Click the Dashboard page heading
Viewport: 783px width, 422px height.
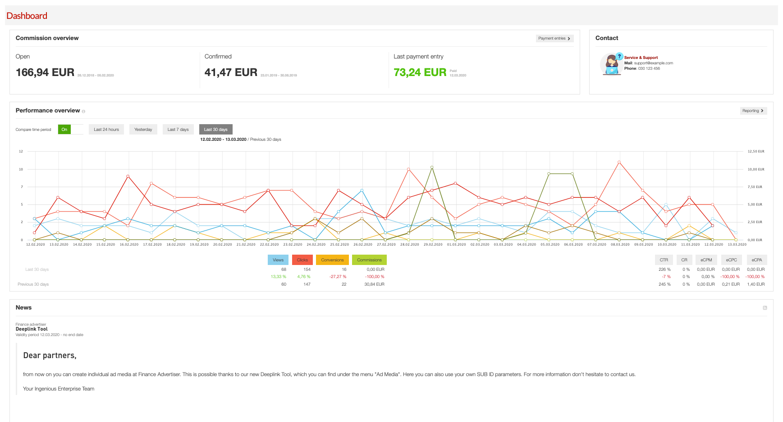tap(27, 16)
